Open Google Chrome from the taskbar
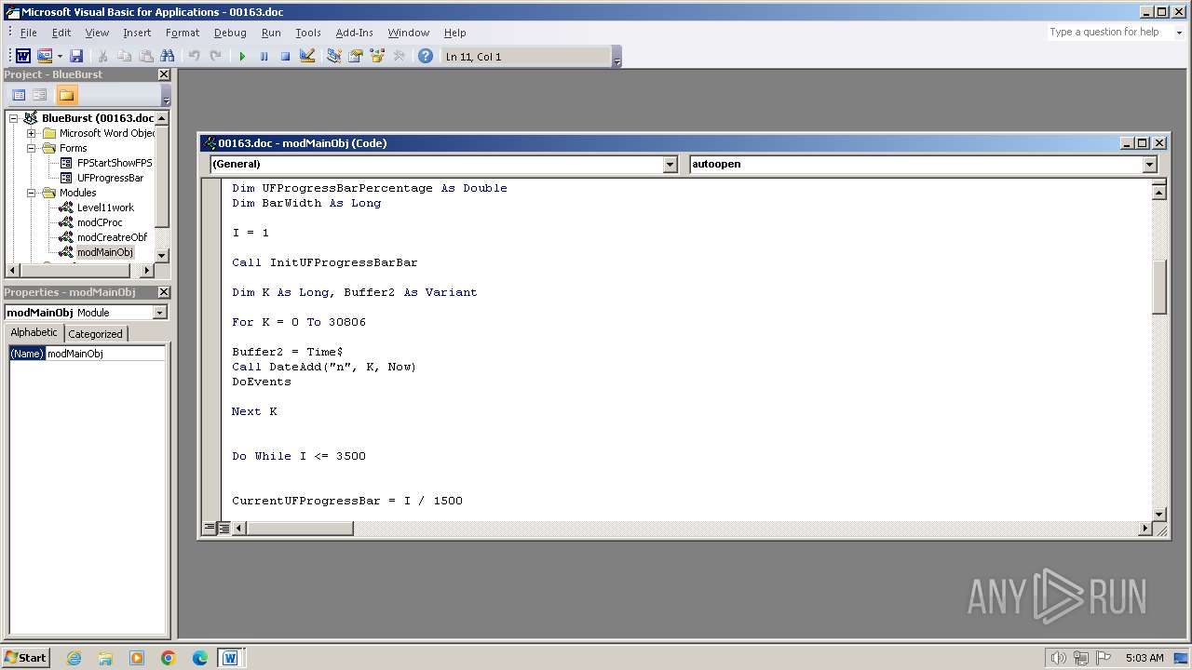 [168, 658]
